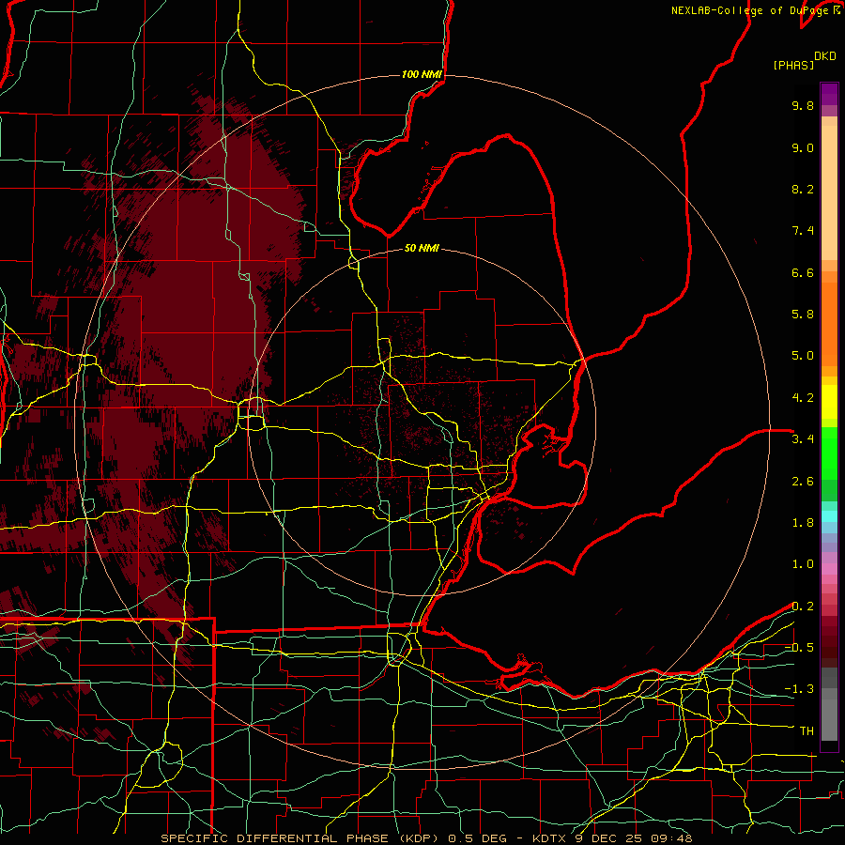Click the yellow segment of the color bar
Viewport: 845px width, 845px height.
click(829, 402)
